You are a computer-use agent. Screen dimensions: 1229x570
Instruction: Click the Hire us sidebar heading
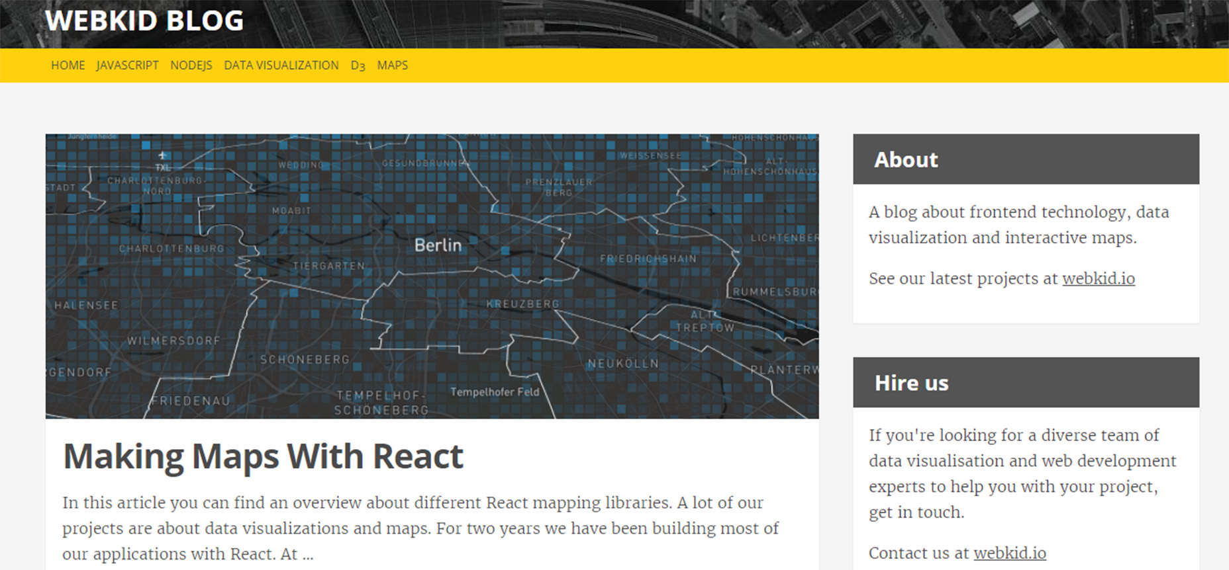(x=911, y=383)
